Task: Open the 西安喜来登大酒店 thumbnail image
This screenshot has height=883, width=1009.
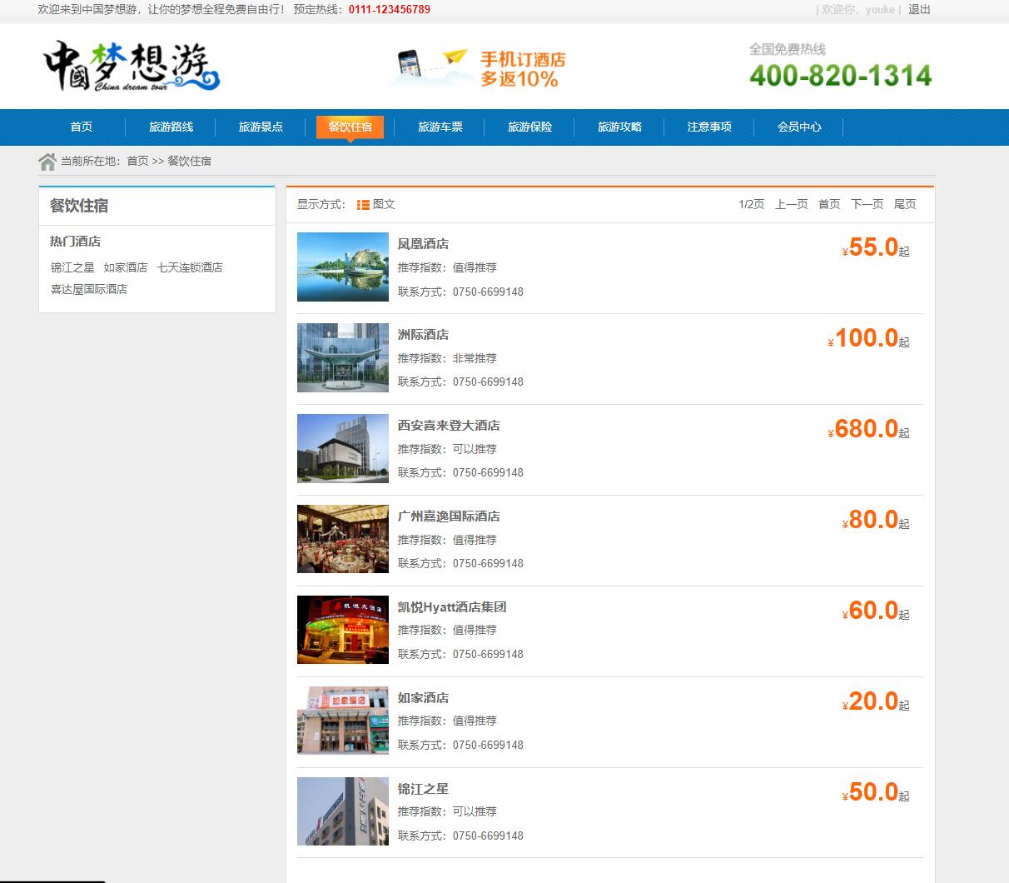Action: [343, 448]
